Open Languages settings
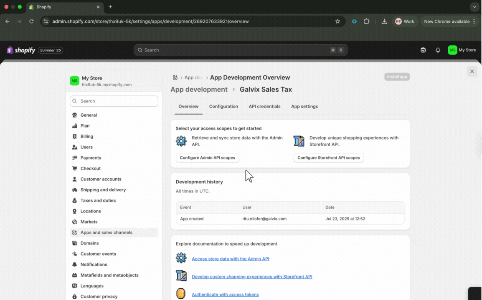The image size is (482, 300). (x=114, y=286)
